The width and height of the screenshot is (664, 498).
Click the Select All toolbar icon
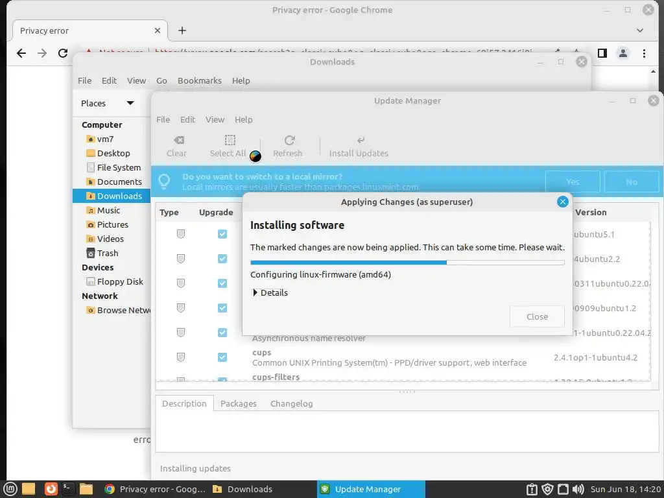point(230,140)
